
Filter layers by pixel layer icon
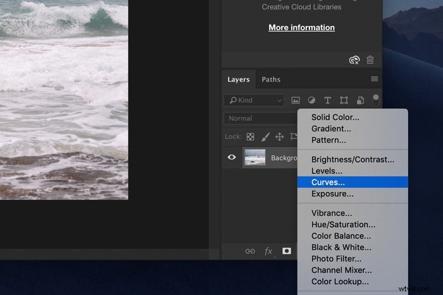(x=296, y=100)
